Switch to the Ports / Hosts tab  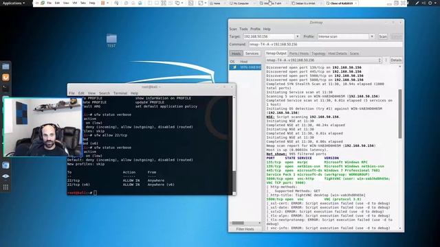click(298, 54)
